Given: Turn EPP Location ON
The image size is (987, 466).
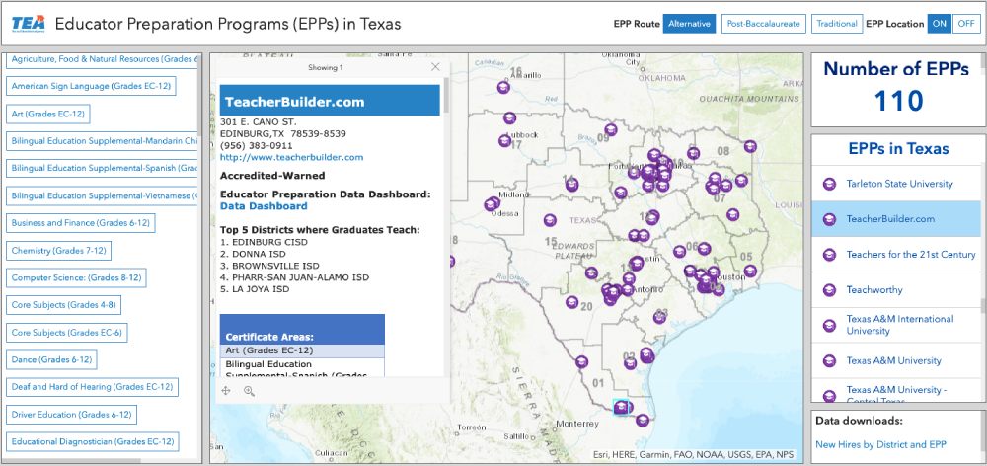Looking at the screenshot, I should [x=940, y=24].
